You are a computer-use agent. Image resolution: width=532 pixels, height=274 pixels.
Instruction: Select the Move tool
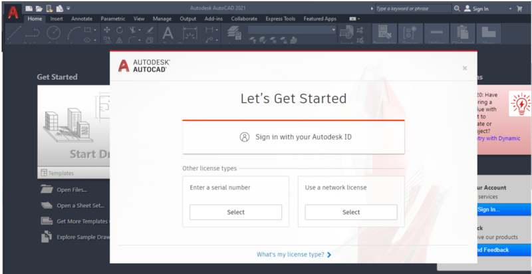point(107,30)
